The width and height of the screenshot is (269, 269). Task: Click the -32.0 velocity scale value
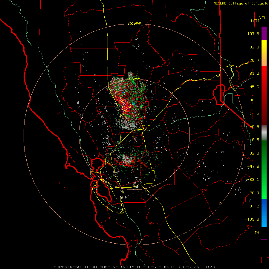point(253,153)
